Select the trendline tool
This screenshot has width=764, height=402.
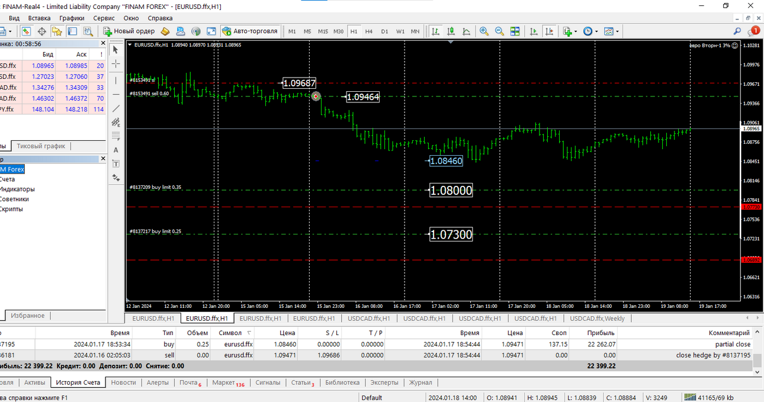[x=116, y=109]
